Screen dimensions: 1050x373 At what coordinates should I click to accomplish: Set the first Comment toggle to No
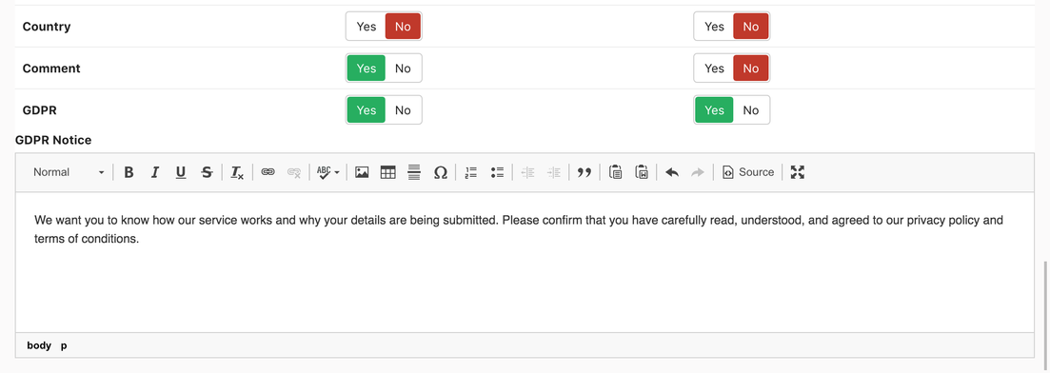pos(403,69)
